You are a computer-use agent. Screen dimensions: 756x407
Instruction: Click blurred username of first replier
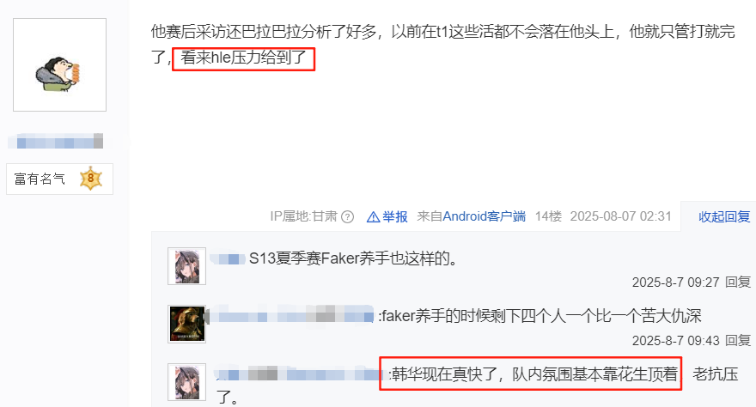click(227, 259)
